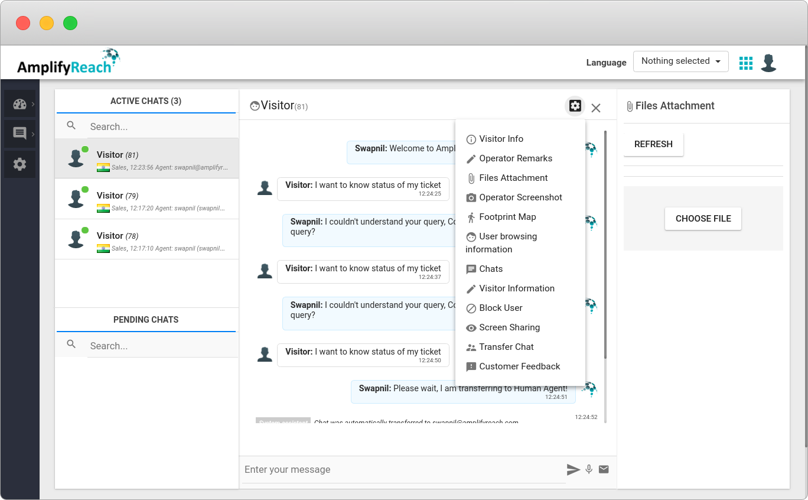Open the Language selection dropdown
Viewport: 808px width, 500px height.
680,61
